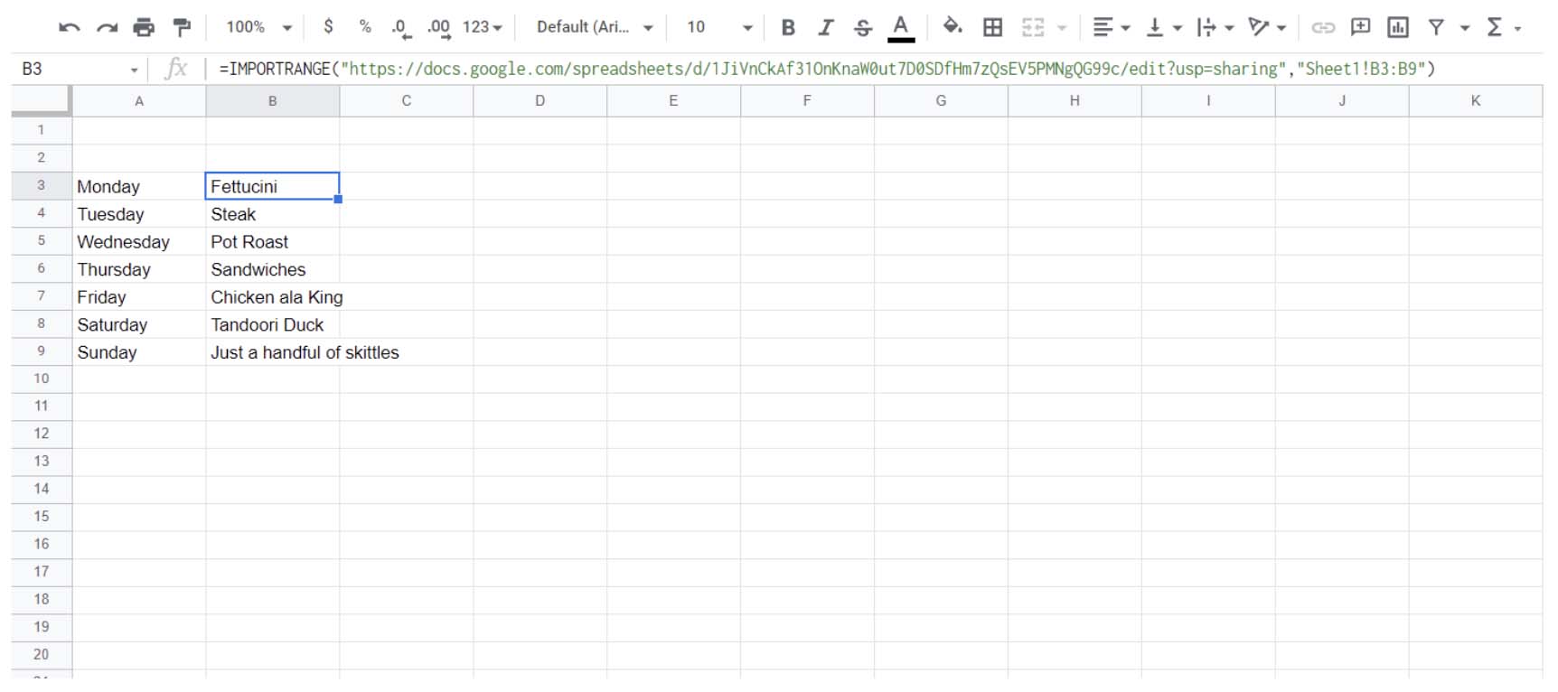Click the Merge cells icon
Viewport: 1558px width, 692px height.
coord(1033,27)
